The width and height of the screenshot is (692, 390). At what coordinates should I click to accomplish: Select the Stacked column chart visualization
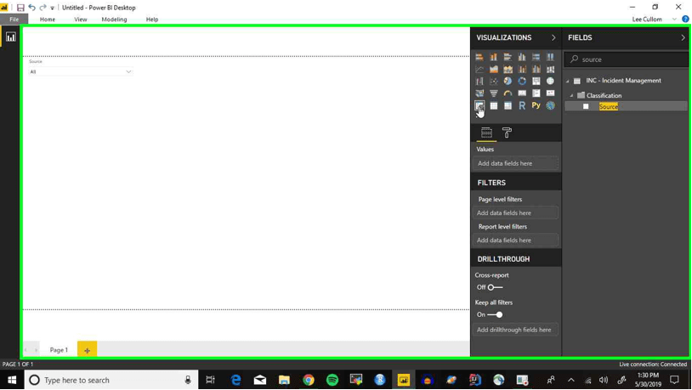(493, 57)
